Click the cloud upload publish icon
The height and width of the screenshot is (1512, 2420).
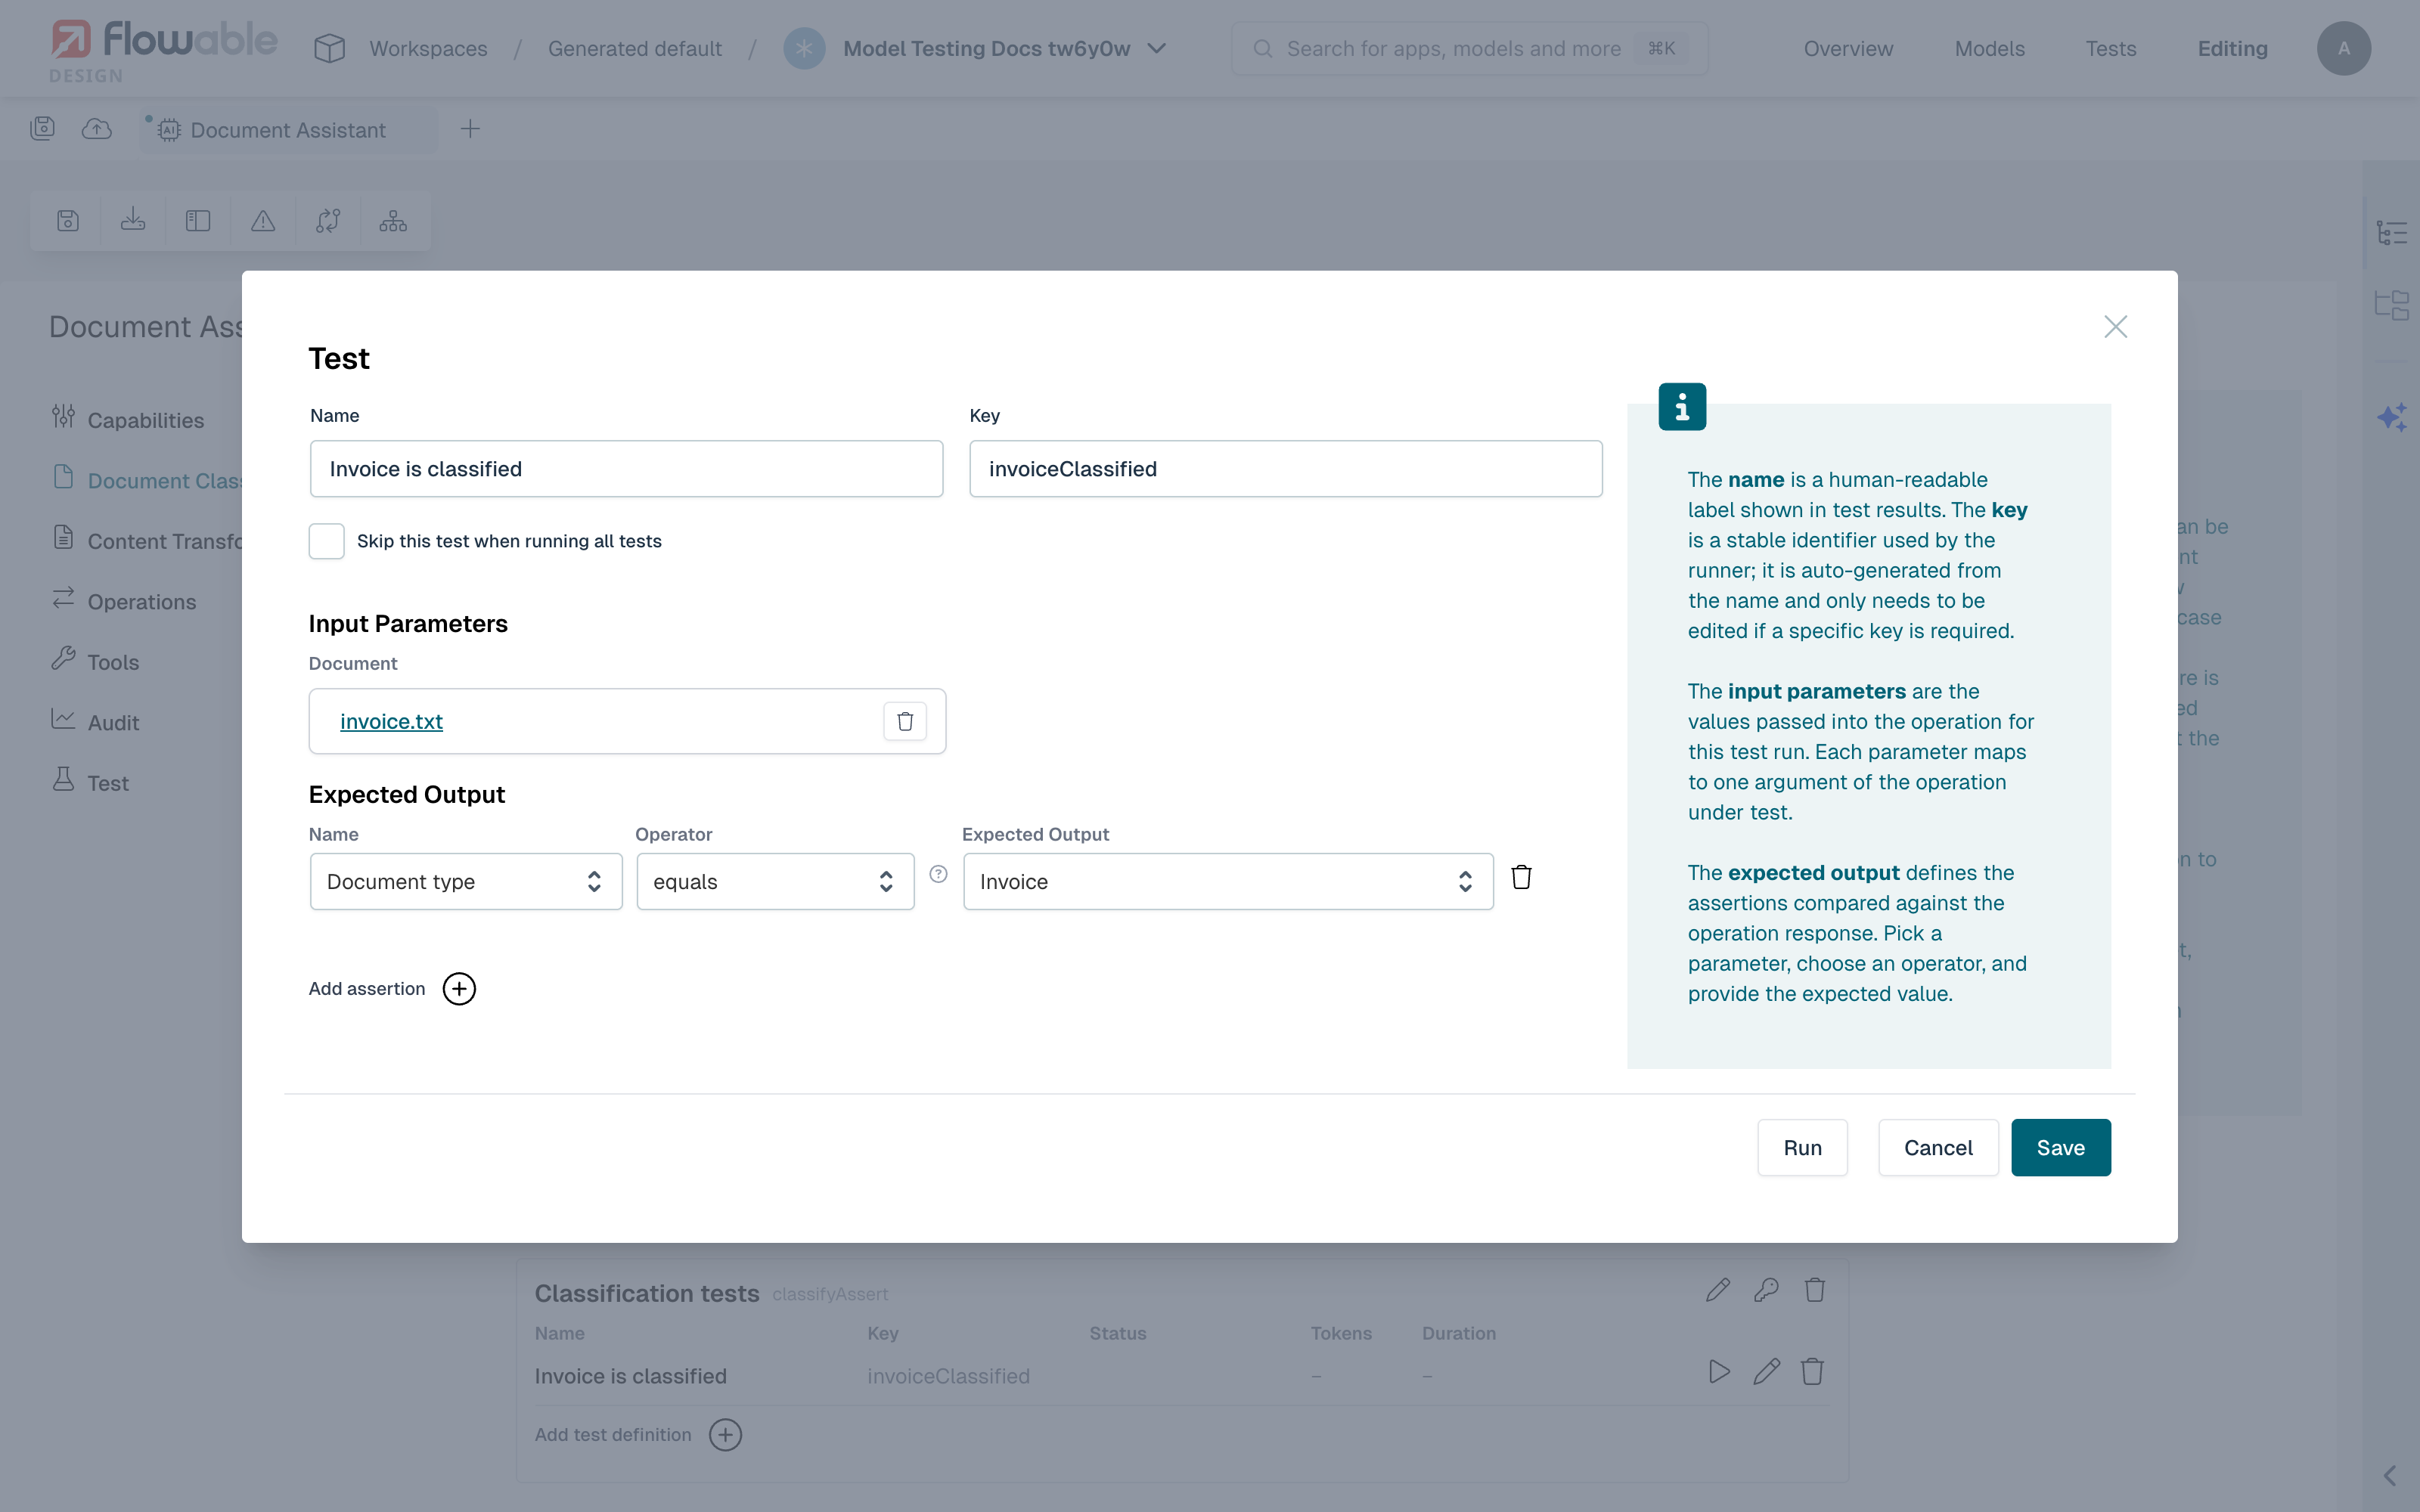click(x=97, y=128)
